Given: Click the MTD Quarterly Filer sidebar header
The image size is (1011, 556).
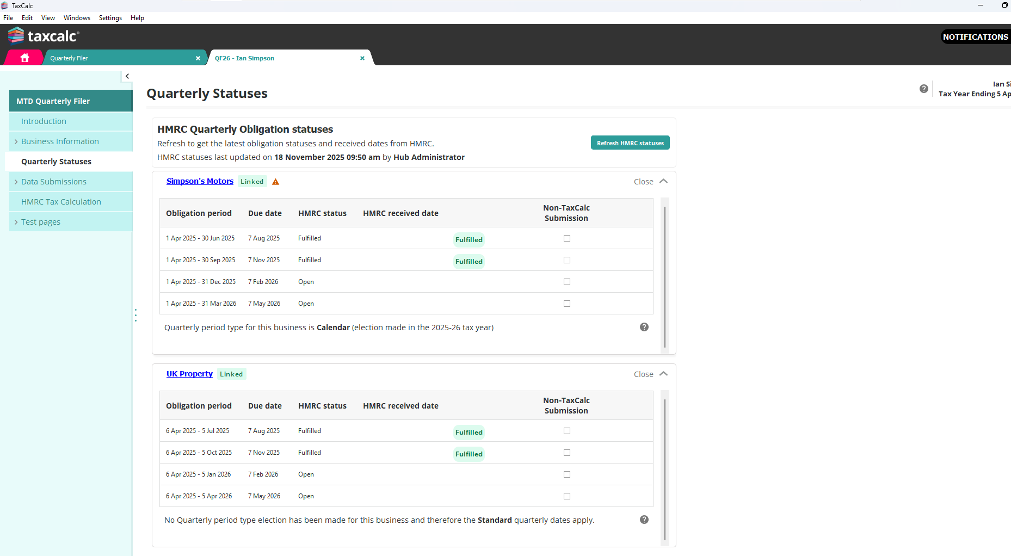Looking at the screenshot, I should coord(71,101).
